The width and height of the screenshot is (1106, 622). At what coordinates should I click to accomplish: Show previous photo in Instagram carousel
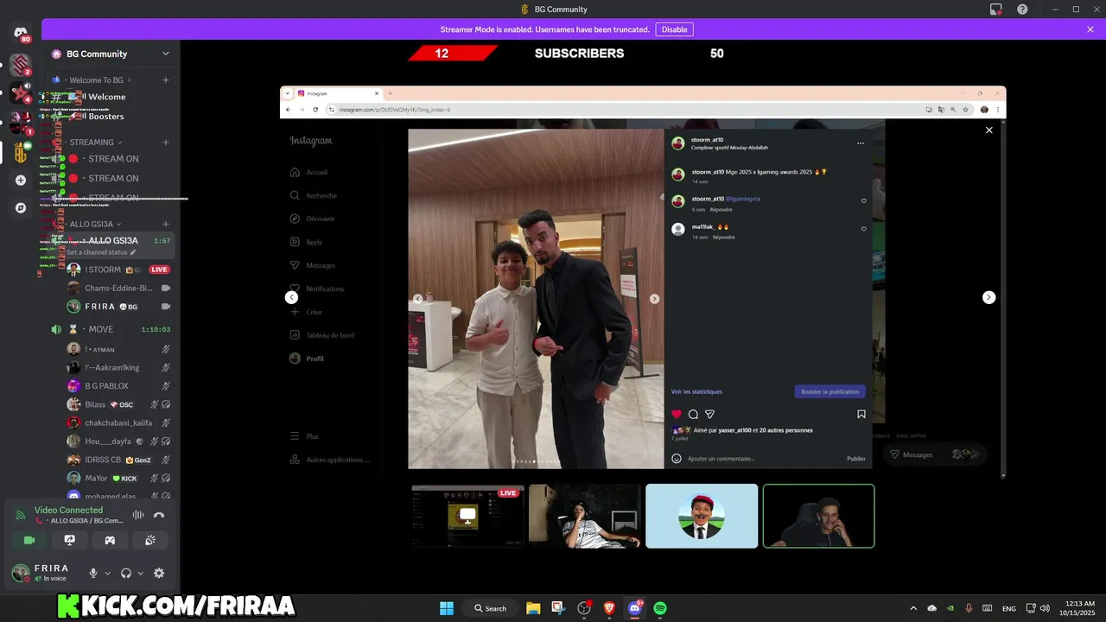pyautogui.click(x=418, y=299)
